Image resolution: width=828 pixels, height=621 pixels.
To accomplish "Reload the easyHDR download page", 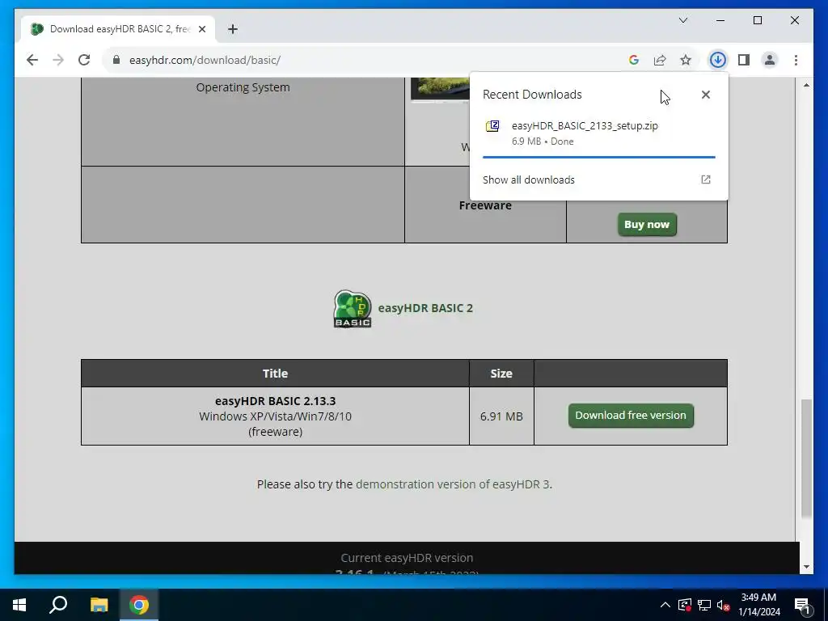I will [84, 60].
